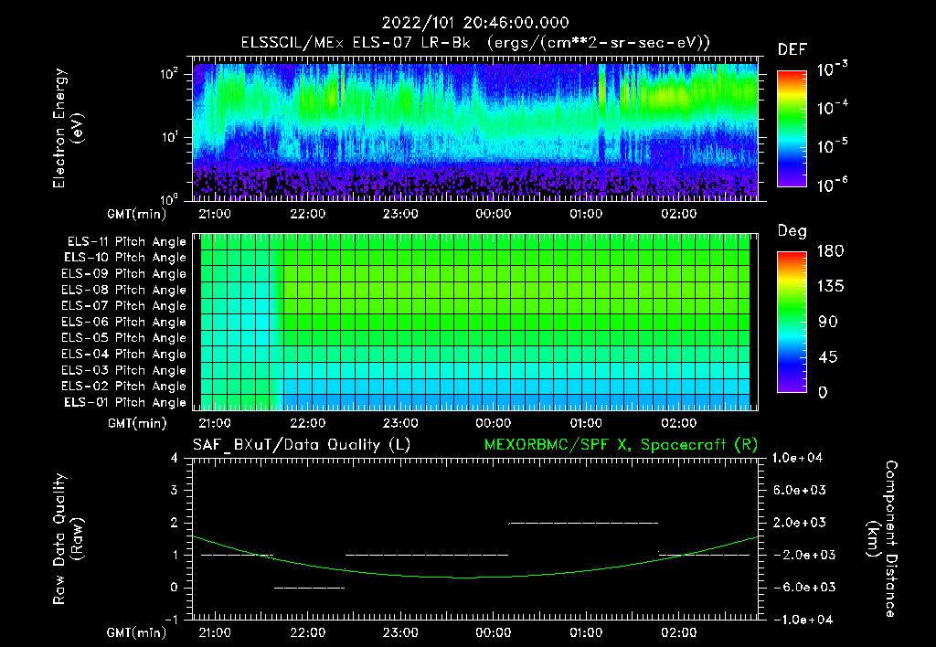The width and height of the screenshot is (936, 647).
Task: Click the SAF_BXuT/Data Quality (L) label
Action: click(302, 445)
